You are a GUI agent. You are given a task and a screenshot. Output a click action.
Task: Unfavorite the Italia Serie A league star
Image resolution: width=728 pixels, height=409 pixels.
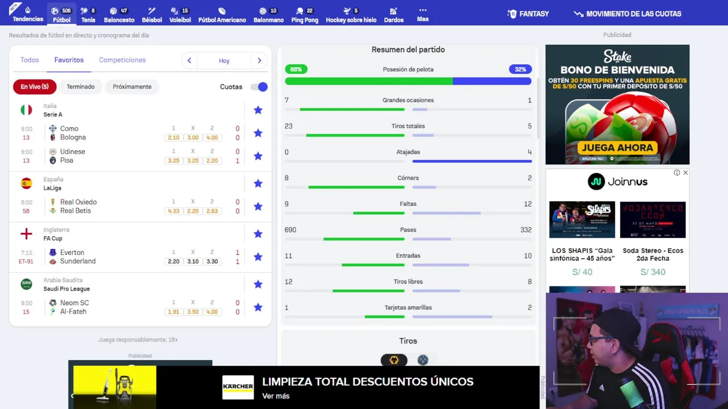tap(258, 110)
